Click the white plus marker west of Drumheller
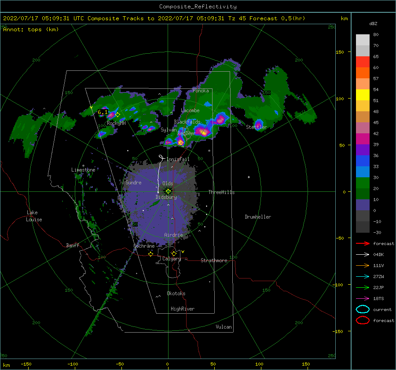 (249, 177)
